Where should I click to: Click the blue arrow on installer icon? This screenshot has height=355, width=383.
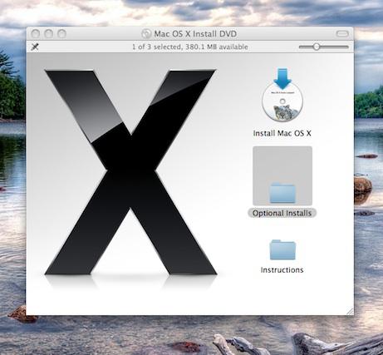[x=282, y=78]
